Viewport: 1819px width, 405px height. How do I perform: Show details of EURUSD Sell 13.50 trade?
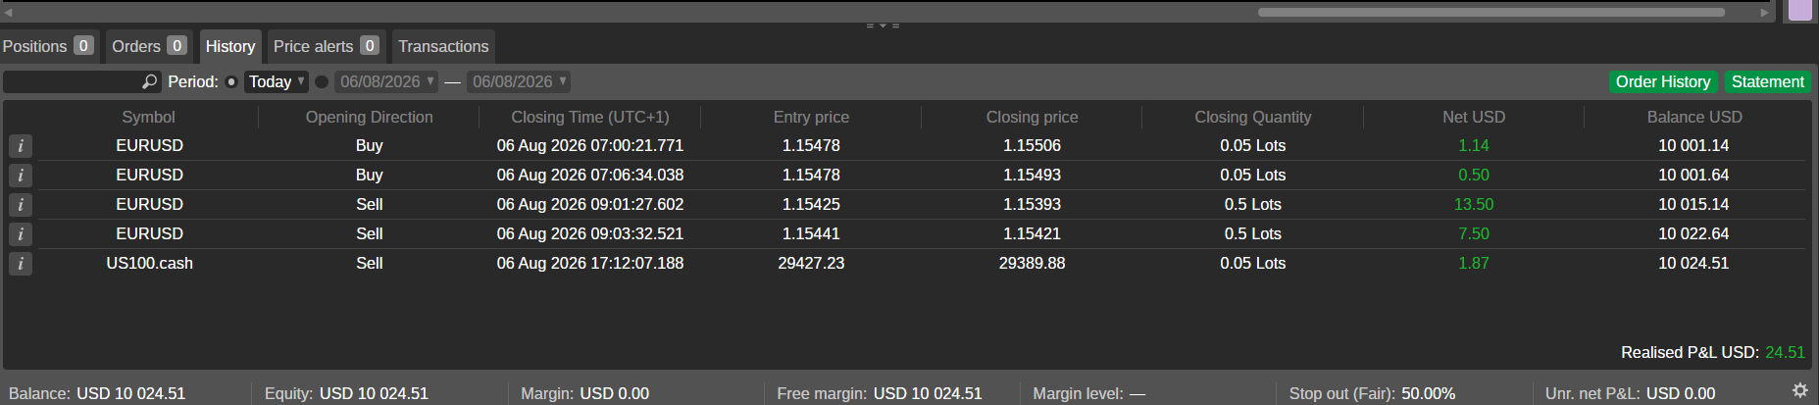21,205
